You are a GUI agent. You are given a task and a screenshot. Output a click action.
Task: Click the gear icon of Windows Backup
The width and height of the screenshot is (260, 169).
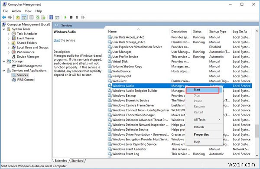[110, 95]
